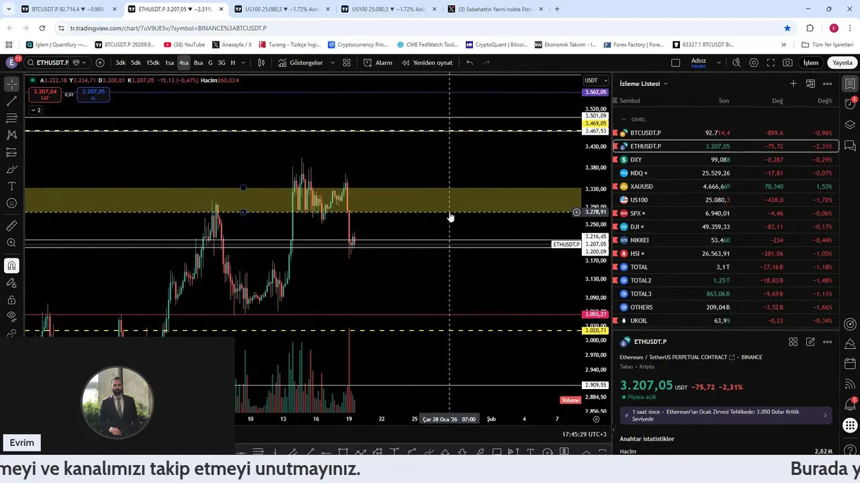
Task: Expand the Göstergeler favorites dropdown arrow
Action: (332, 62)
